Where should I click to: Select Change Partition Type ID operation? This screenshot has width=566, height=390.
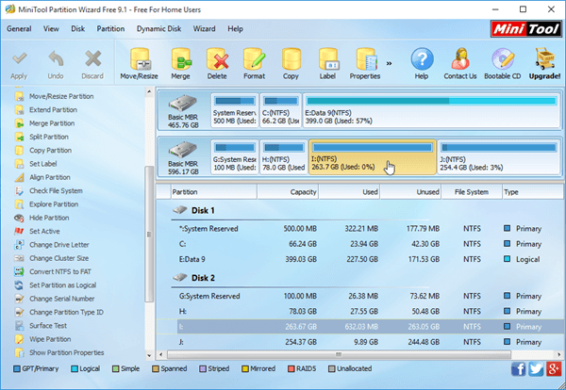[66, 312]
